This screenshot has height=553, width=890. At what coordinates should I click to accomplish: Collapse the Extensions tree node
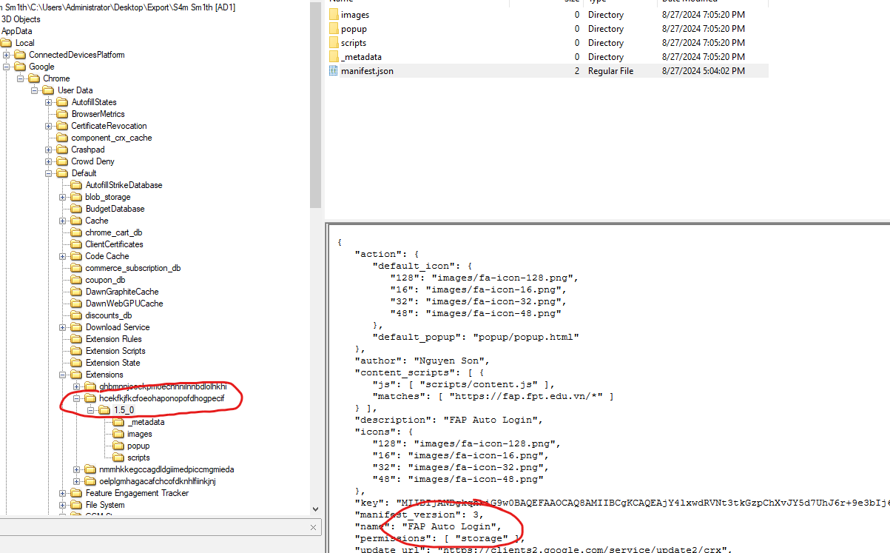click(x=62, y=375)
